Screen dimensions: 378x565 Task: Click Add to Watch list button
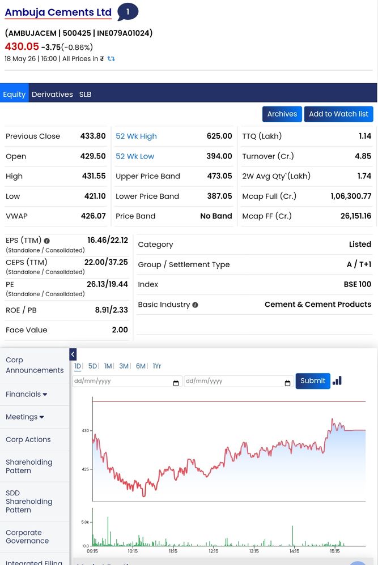coord(338,114)
